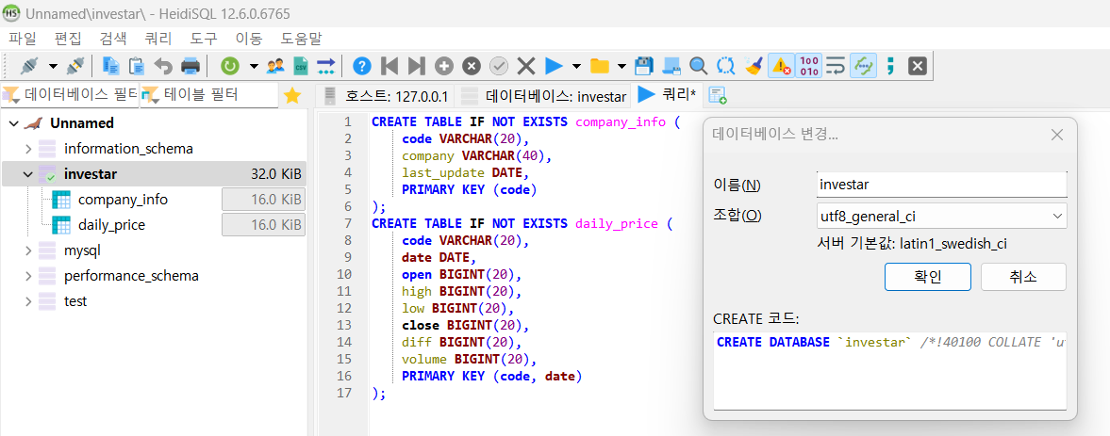Collapse the investar database node

click(x=28, y=174)
